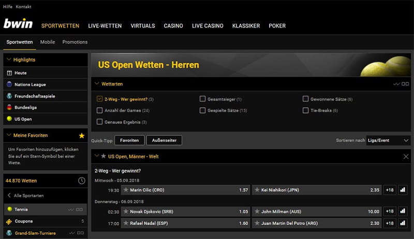Click the Freundschaftsspiele globe icon

[x=9, y=96]
